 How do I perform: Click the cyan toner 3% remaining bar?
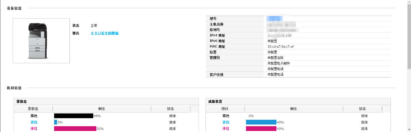[x=55, y=122]
